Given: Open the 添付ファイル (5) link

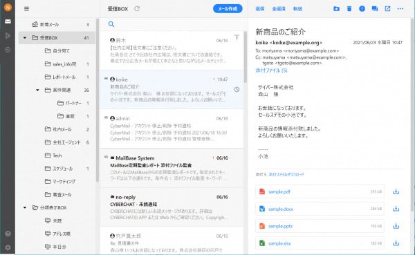Looking at the screenshot, I should [x=271, y=70].
